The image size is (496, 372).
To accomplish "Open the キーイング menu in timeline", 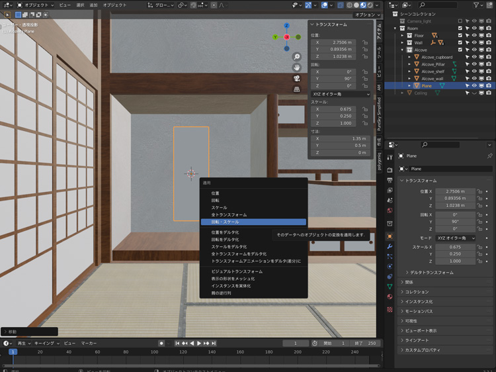I will [44, 344].
